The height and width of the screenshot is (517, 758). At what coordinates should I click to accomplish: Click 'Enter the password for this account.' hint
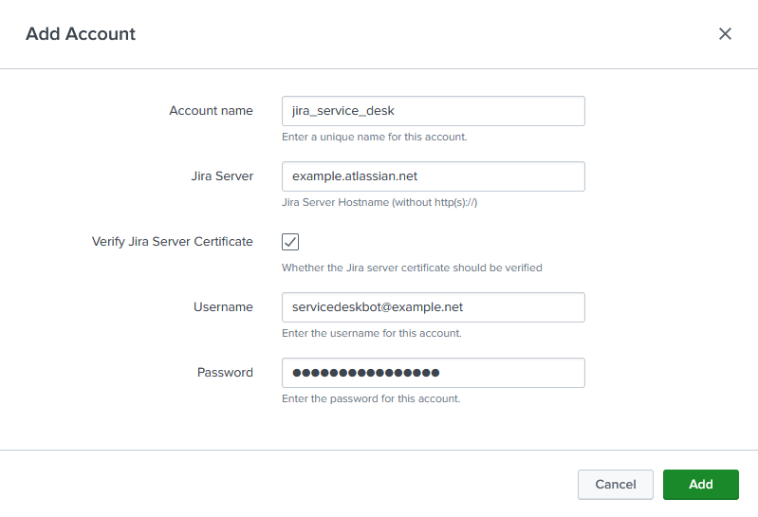pyautogui.click(x=371, y=398)
